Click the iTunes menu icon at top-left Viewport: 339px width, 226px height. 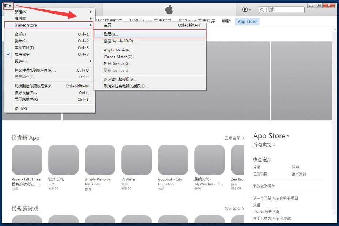[x=8, y=6]
